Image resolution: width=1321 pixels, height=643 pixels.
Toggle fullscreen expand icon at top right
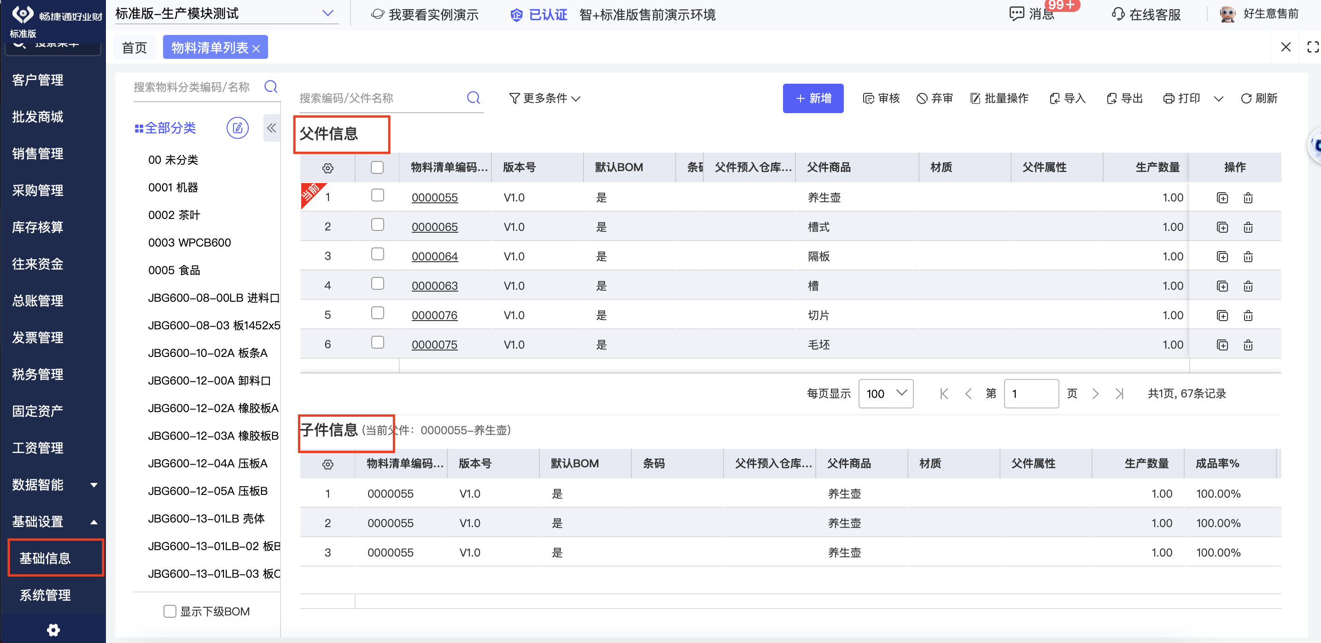click(1312, 47)
